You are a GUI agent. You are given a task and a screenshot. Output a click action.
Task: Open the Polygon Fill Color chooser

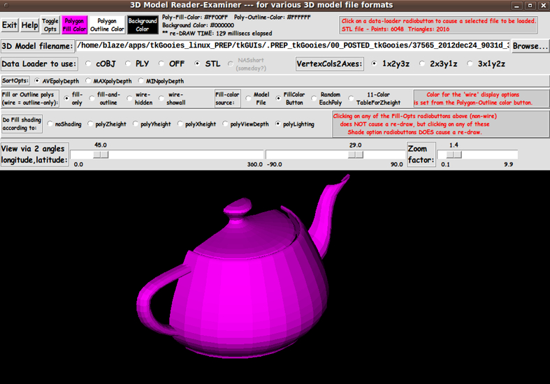[x=74, y=25]
